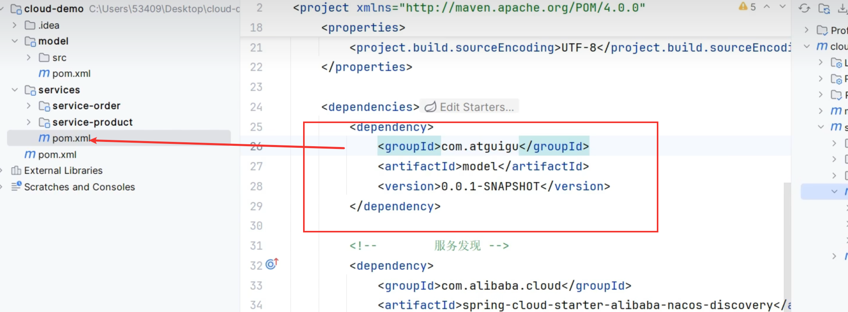The image size is (848, 312).
Task: Collapse the model module folder
Action: coord(15,41)
